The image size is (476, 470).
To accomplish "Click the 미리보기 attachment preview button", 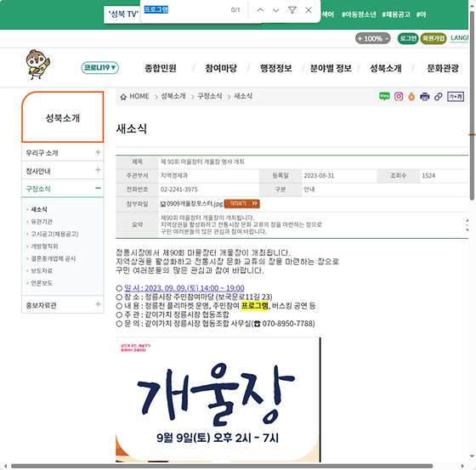I will point(241,204).
